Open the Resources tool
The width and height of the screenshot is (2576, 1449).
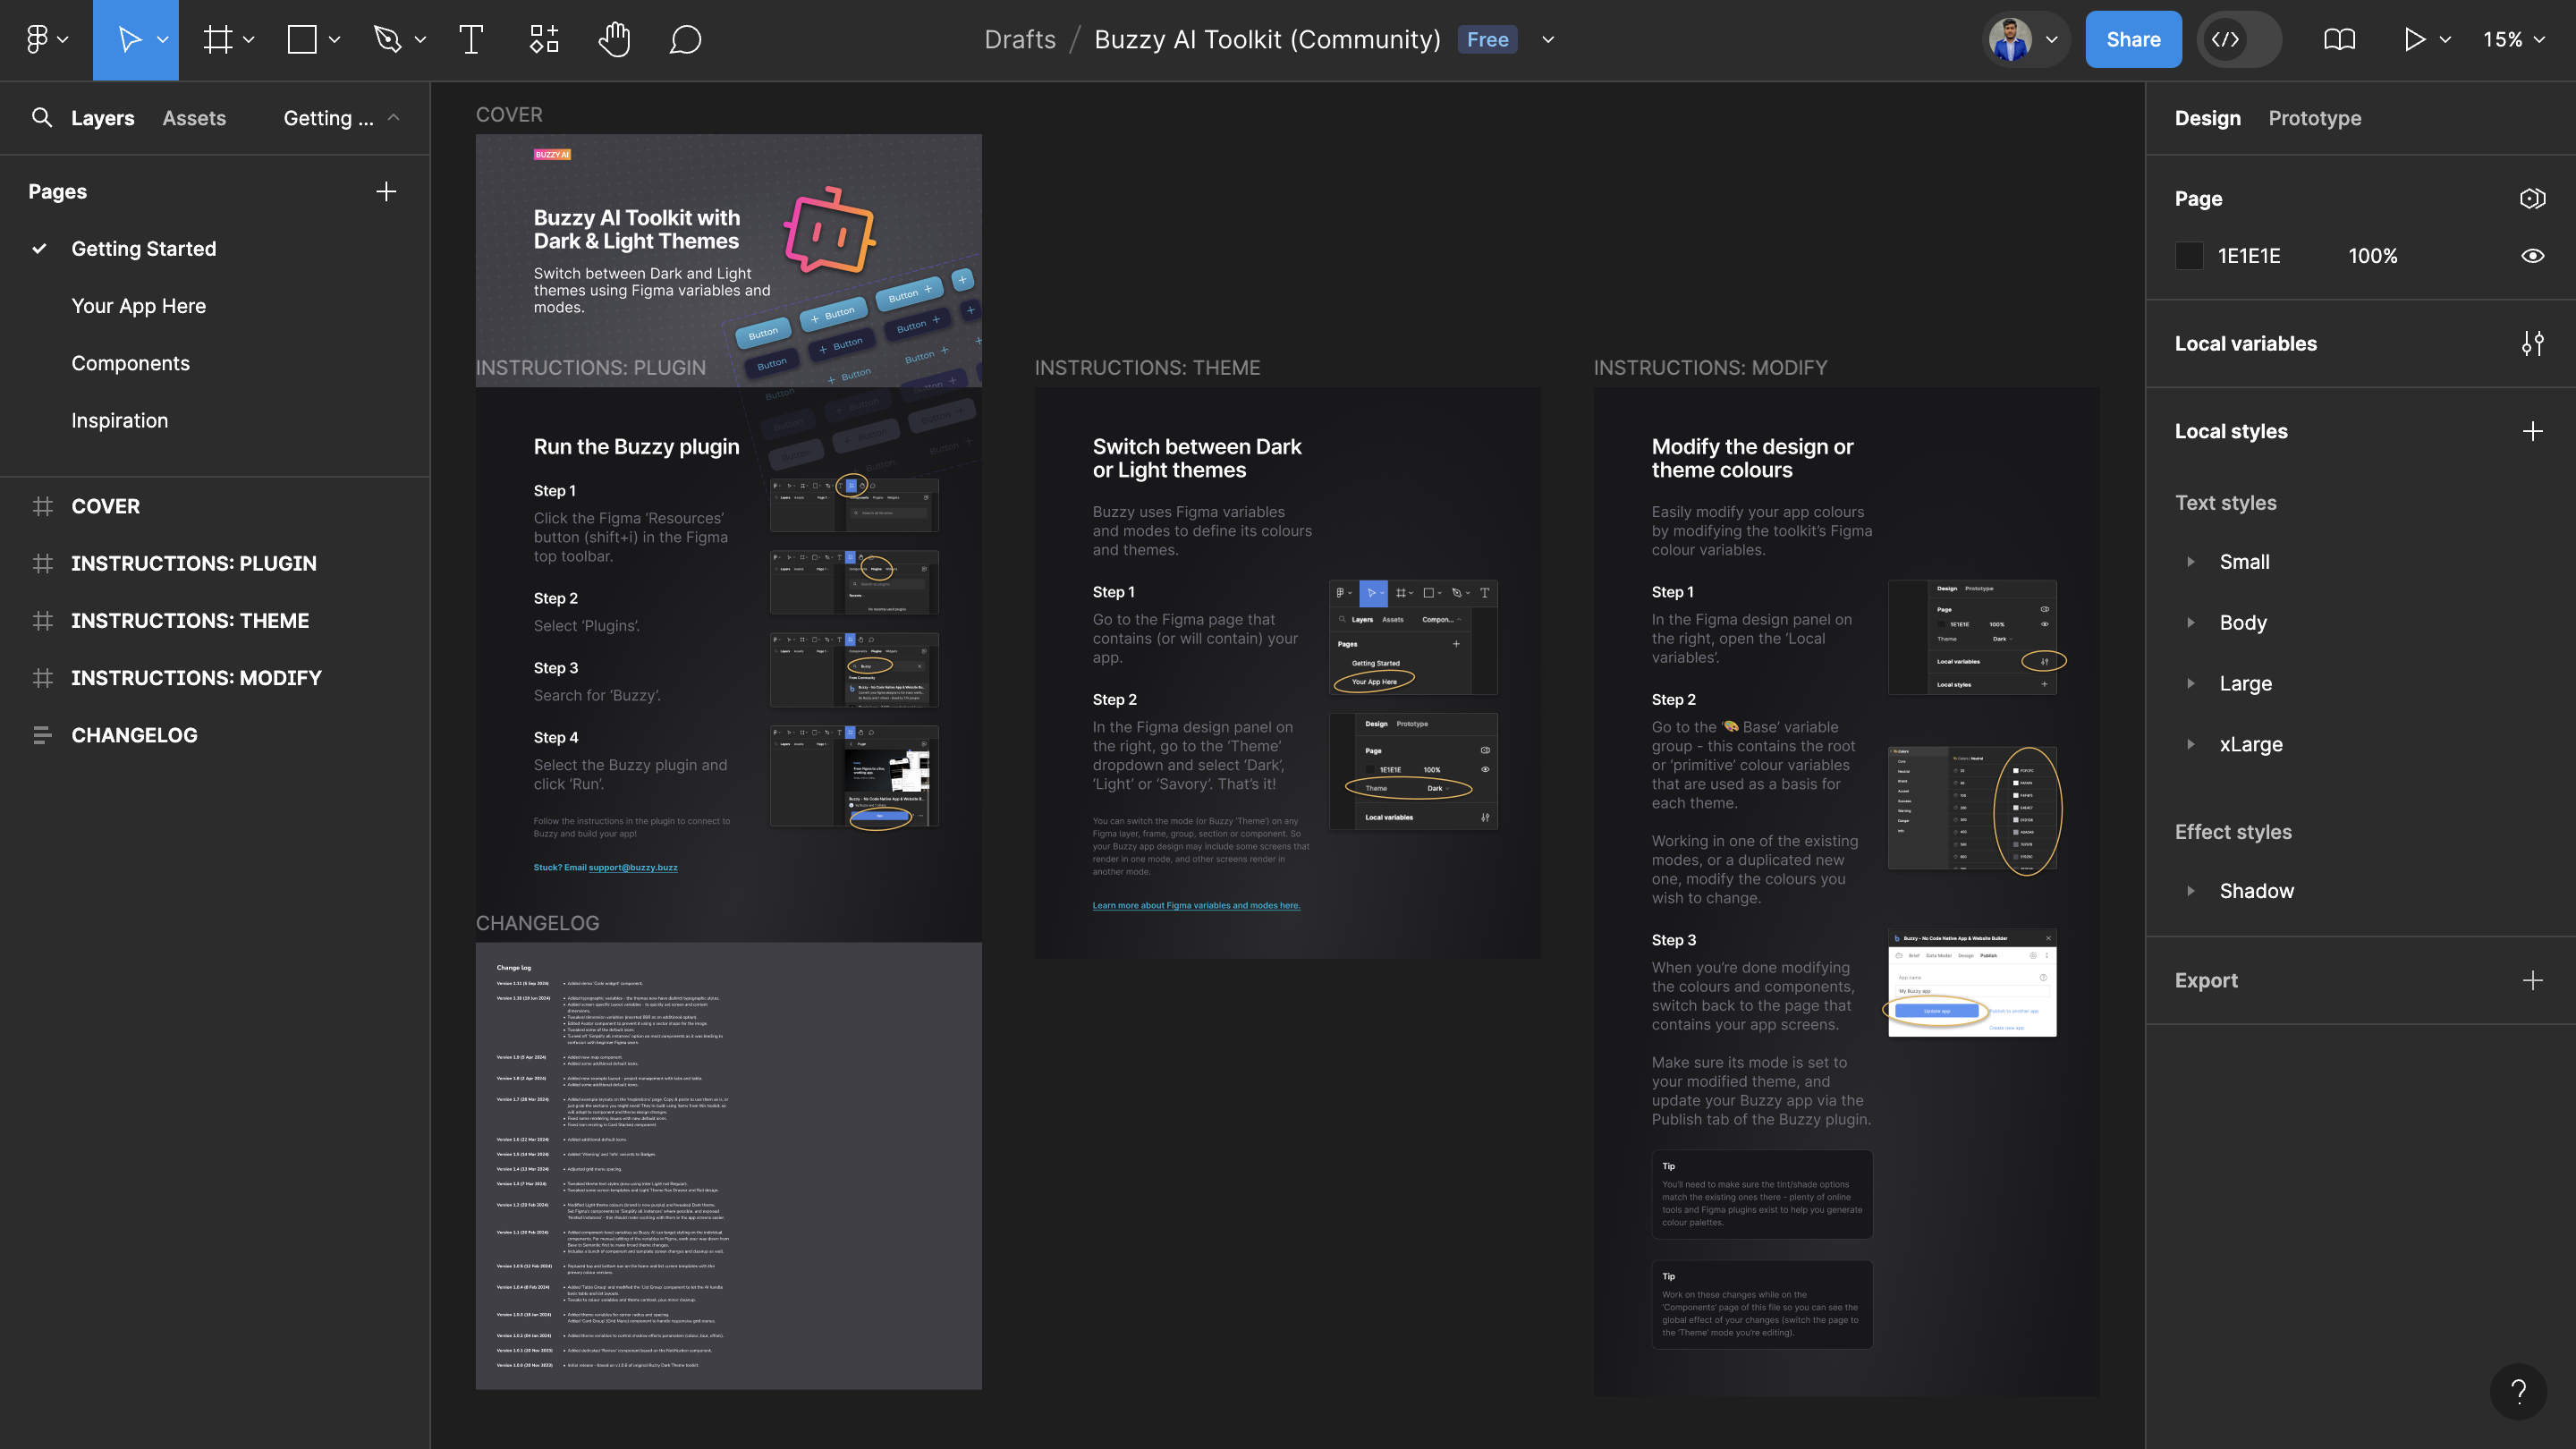tap(544, 39)
